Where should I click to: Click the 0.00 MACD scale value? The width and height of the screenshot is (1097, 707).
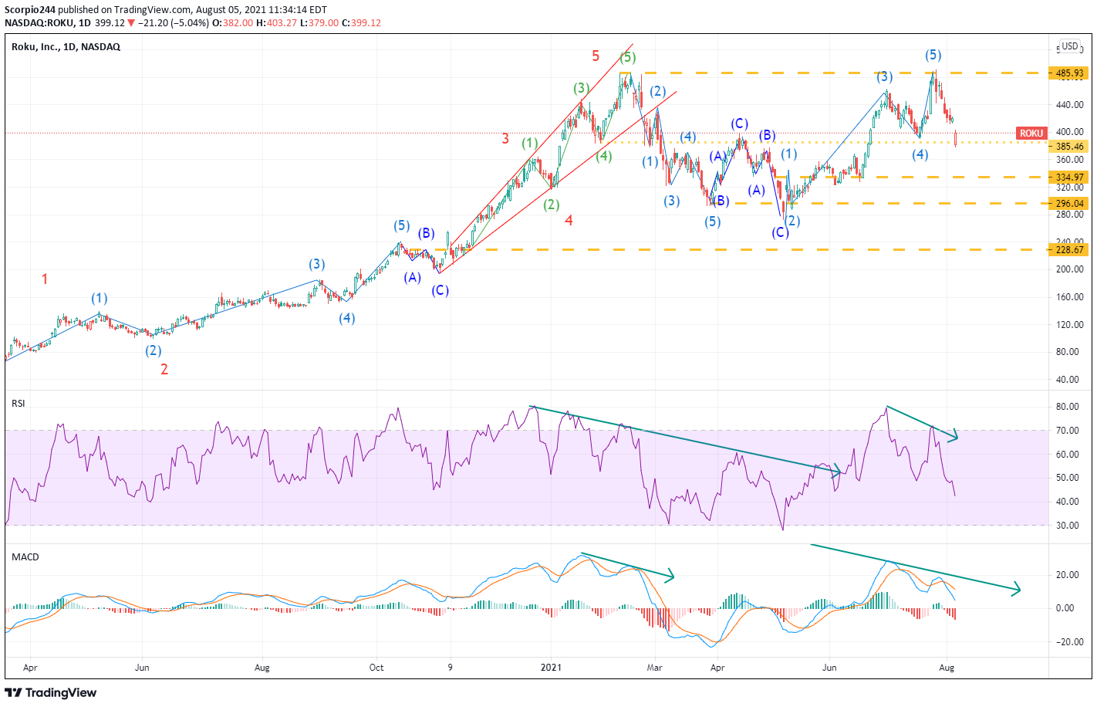tap(1065, 608)
